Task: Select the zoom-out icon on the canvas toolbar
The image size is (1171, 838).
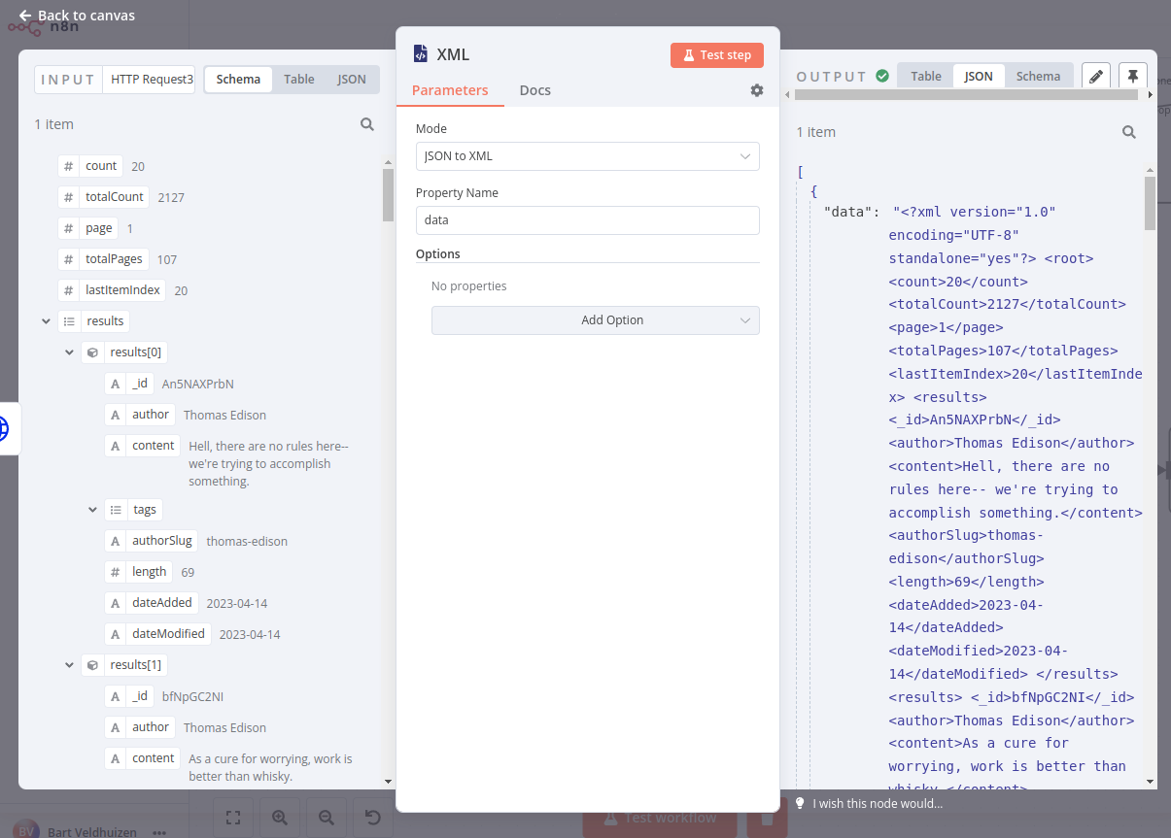Action: [327, 817]
